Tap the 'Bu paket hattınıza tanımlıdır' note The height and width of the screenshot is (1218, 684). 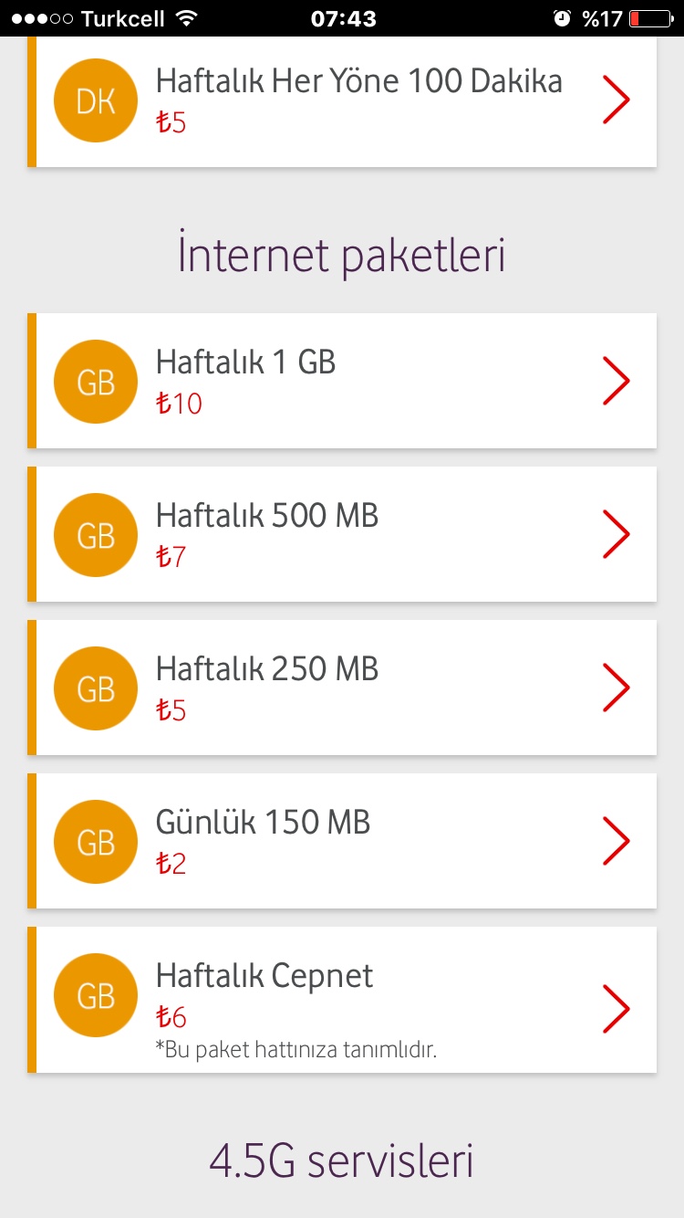pyautogui.click(x=296, y=1050)
